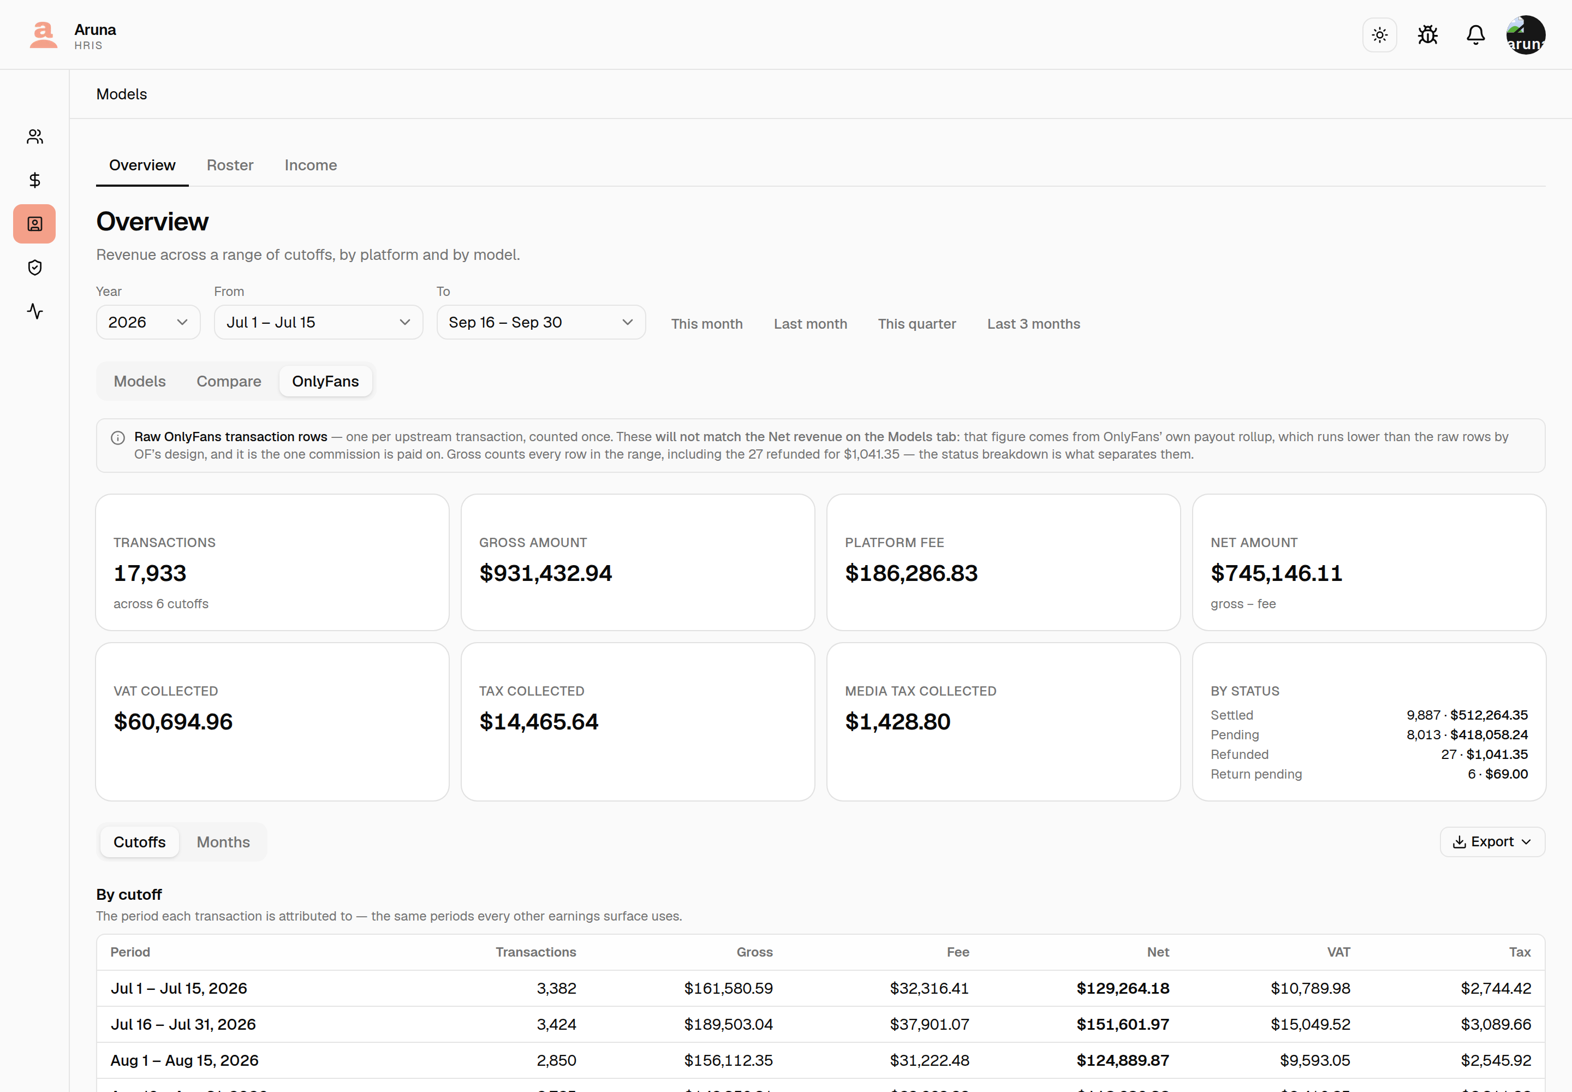Select the Compare segment view

click(x=229, y=381)
